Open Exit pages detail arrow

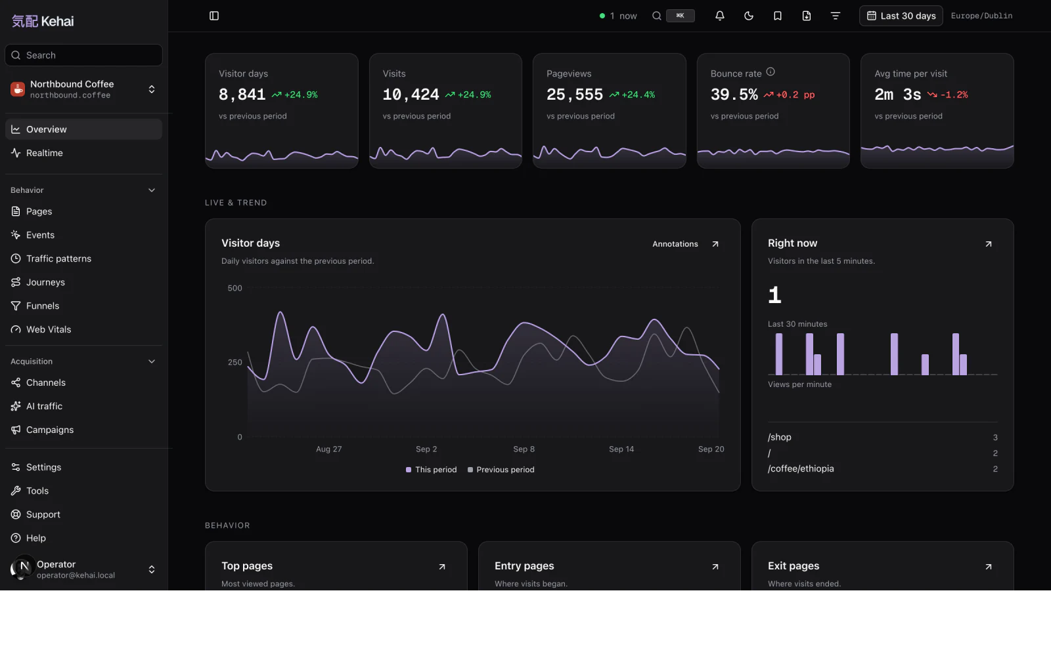pos(989,567)
